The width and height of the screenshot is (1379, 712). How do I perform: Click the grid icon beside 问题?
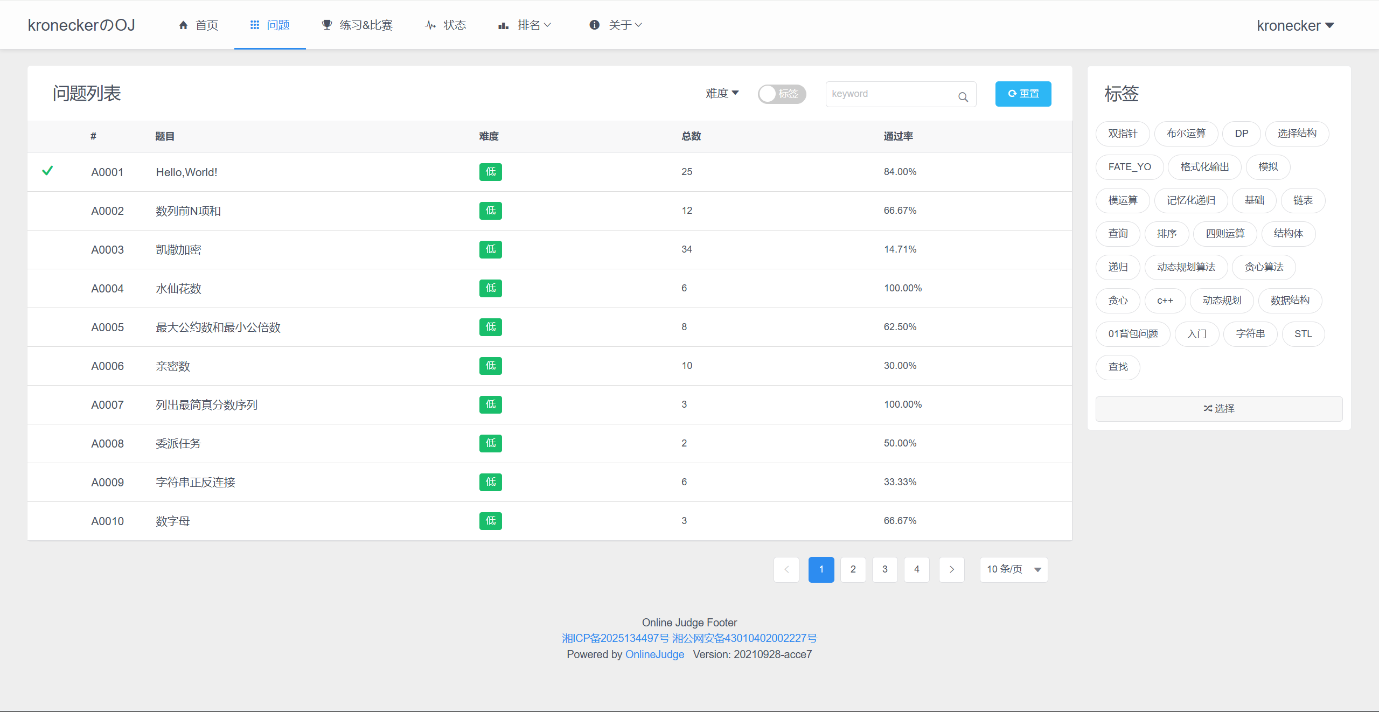pyautogui.click(x=255, y=25)
